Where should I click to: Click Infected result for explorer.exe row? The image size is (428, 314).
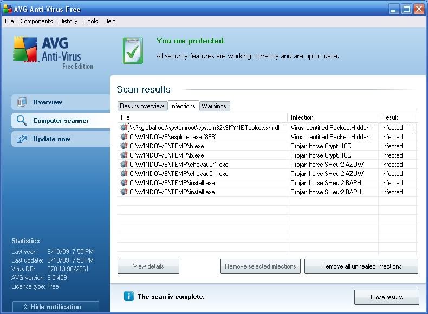392,137
